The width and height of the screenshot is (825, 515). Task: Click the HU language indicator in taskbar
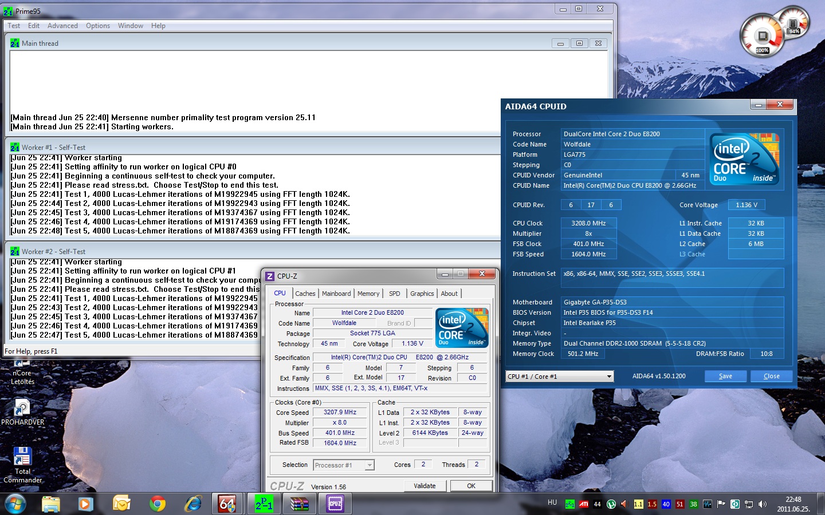tap(552, 502)
